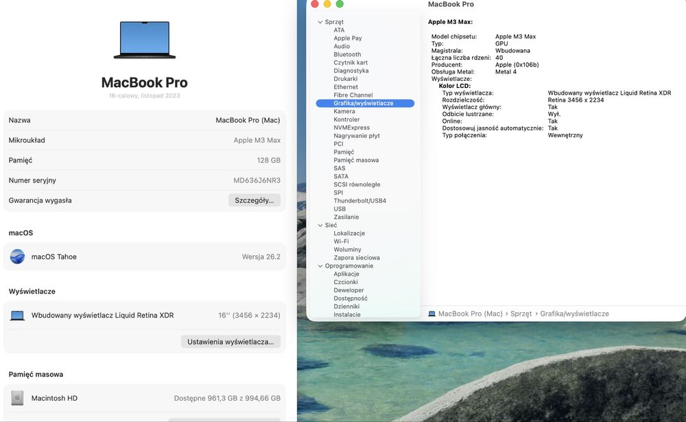Select Aplikacje under Oprogramowanie

point(346,274)
